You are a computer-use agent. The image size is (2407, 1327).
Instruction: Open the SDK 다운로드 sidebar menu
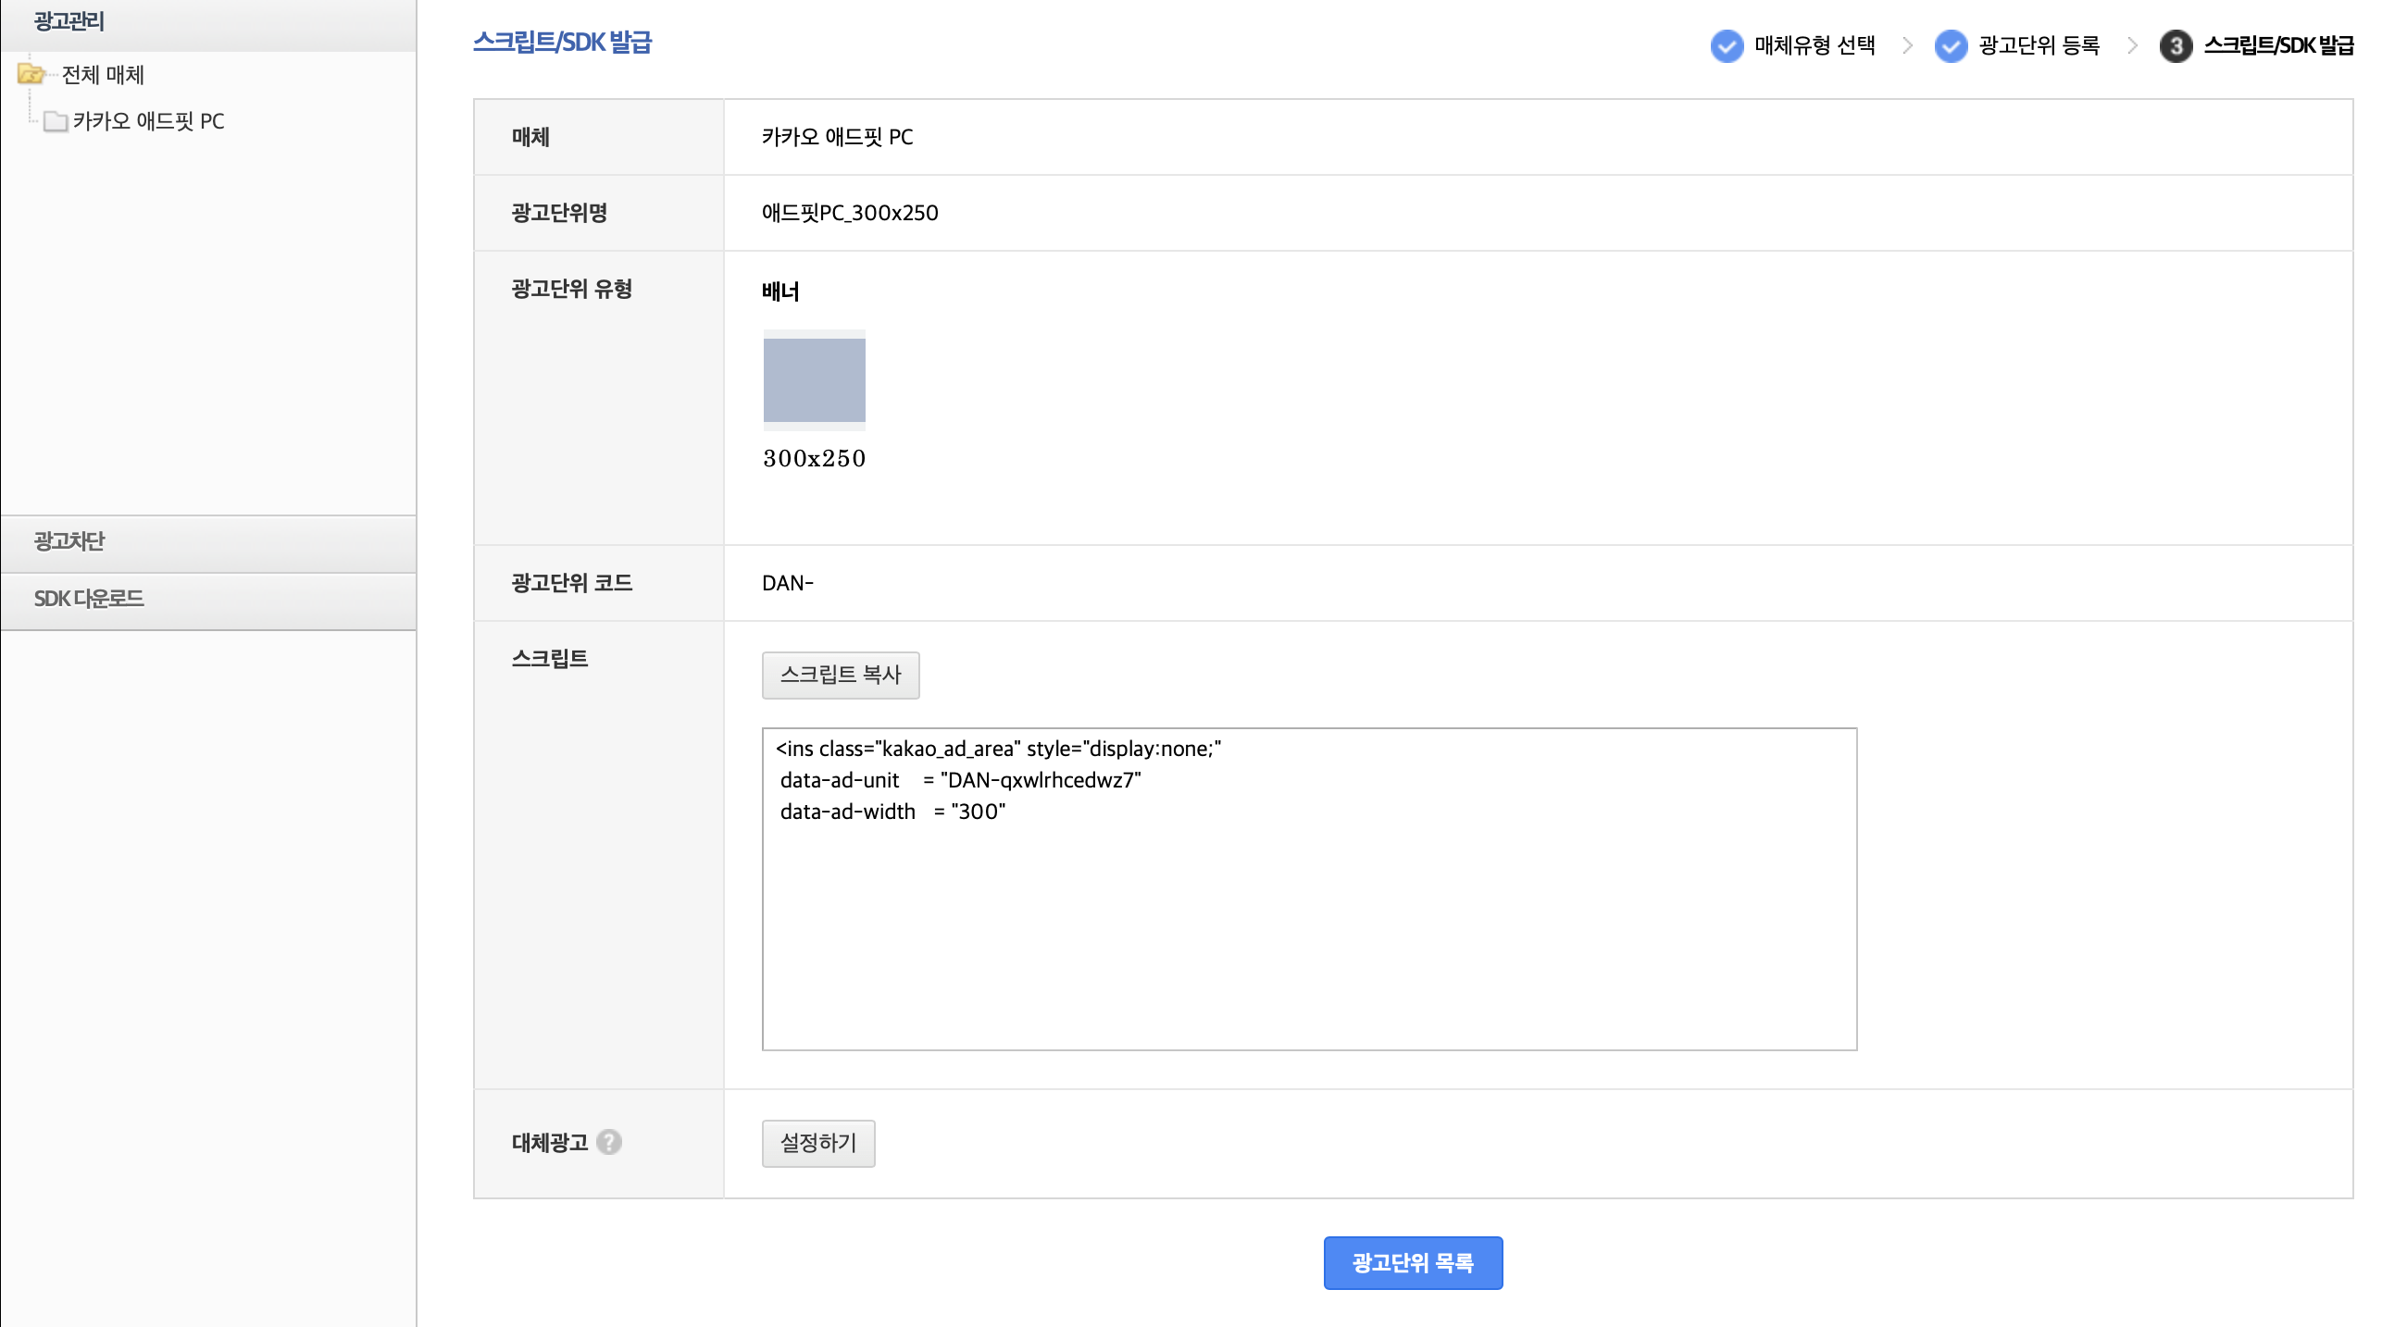click(x=89, y=599)
